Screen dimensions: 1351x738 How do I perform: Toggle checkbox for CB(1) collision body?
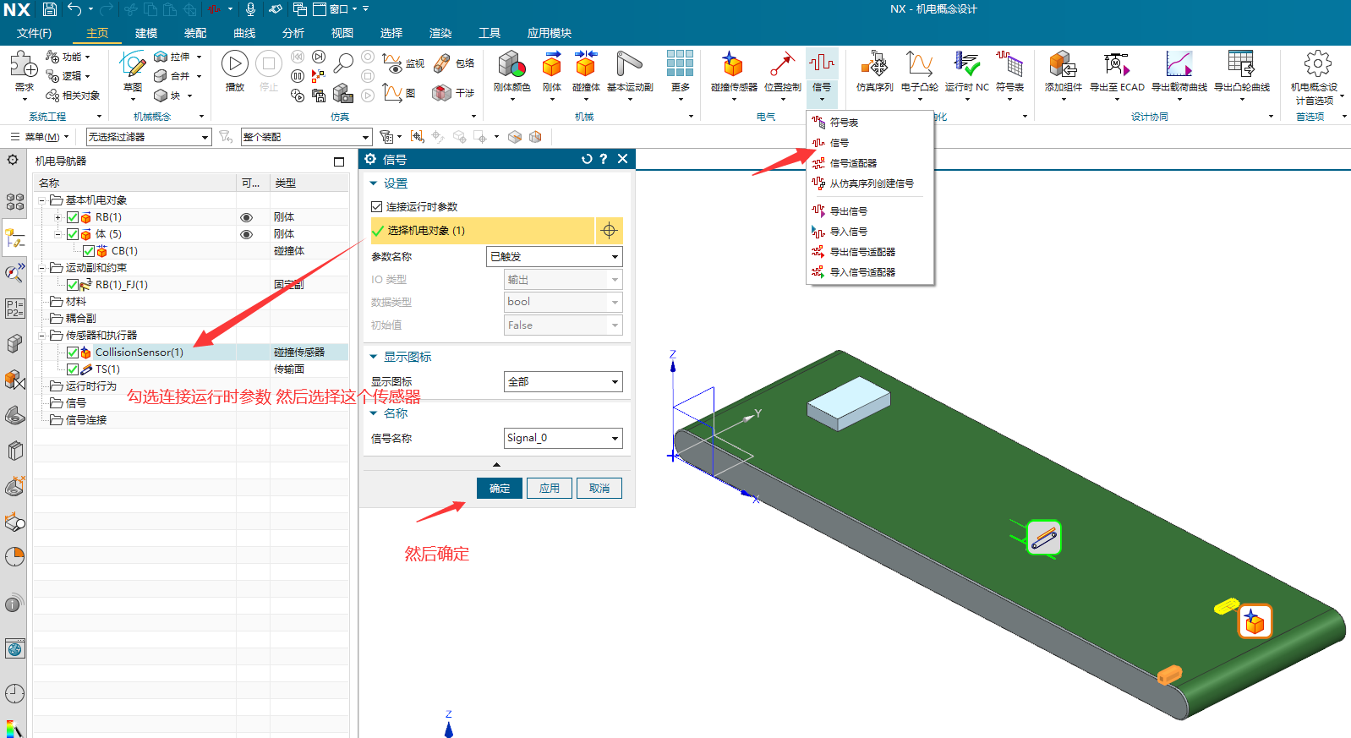pos(89,251)
